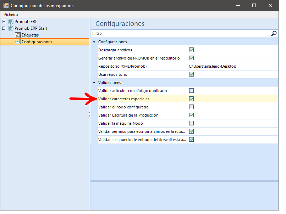Click the vertical splitter beside the tree
This screenshot has width=286, height=214.
point(90,114)
